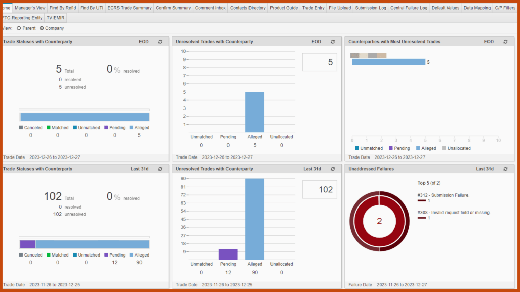Open the Trade Entry tab
Viewport: 520px width, 292px height.
(x=313, y=8)
